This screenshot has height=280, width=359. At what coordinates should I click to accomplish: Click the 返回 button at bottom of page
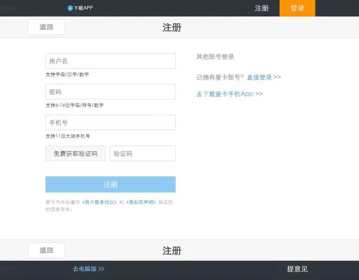(46, 250)
